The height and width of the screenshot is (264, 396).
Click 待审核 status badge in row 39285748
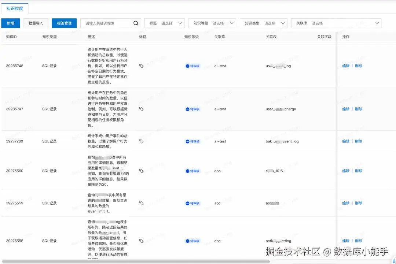click(192, 66)
